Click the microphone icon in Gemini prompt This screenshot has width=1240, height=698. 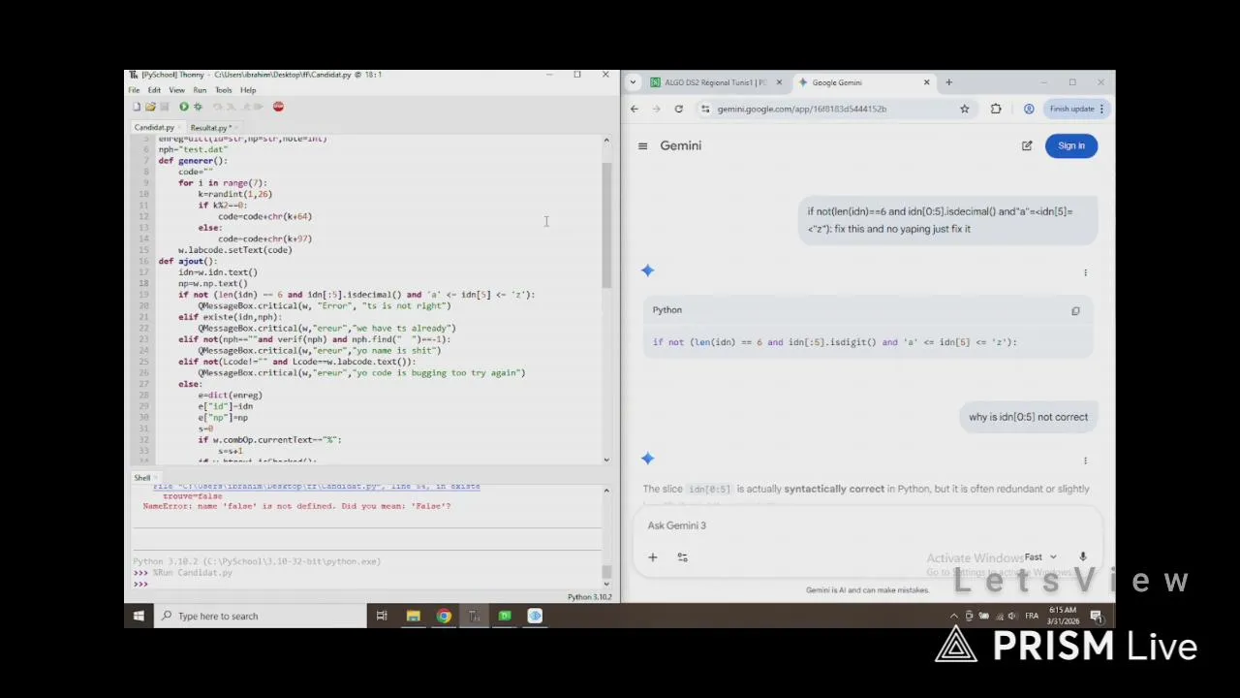coord(1083,557)
